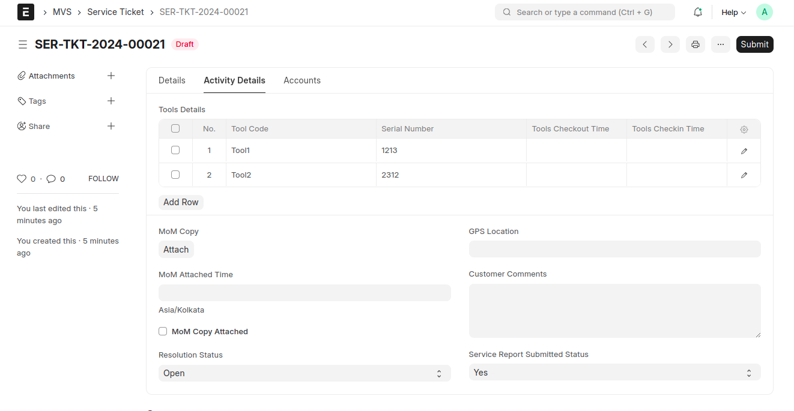Viewport: 794px width, 411px height.
Task: Open the Resolution Status dropdown
Action: pos(304,373)
